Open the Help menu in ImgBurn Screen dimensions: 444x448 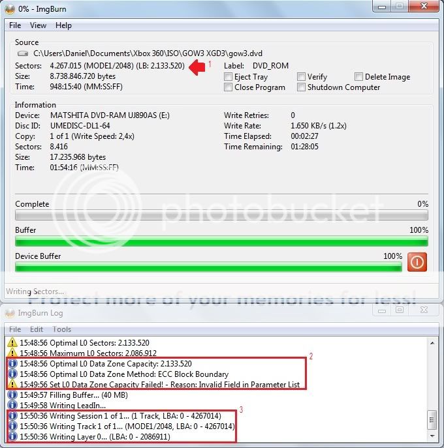(63, 25)
